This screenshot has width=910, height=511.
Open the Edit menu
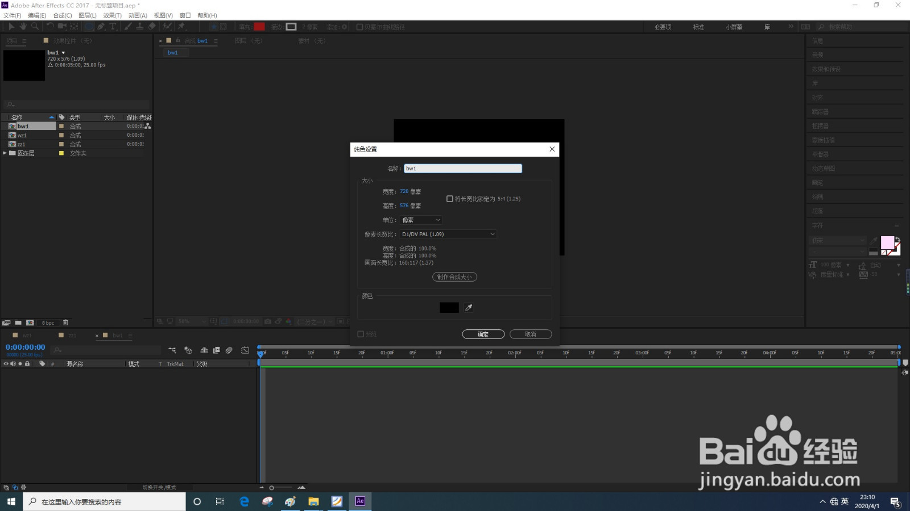(37, 15)
